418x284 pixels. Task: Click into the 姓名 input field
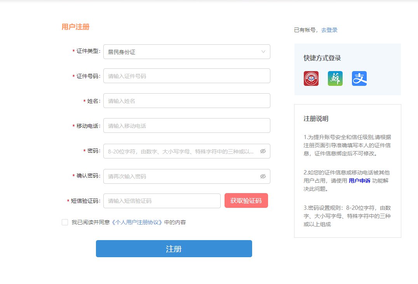(186, 101)
